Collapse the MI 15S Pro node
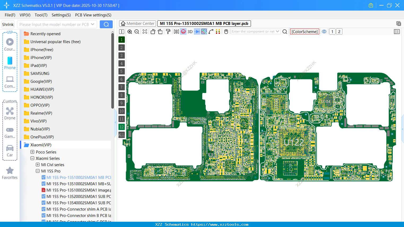Image resolution: width=404 pixels, height=227 pixels. 38,171
